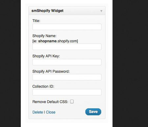Click the divider between Delete and Close
Image resolution: width=148 pixels, height=127 pixels.
pyautogui.click(x=44, y=112)
